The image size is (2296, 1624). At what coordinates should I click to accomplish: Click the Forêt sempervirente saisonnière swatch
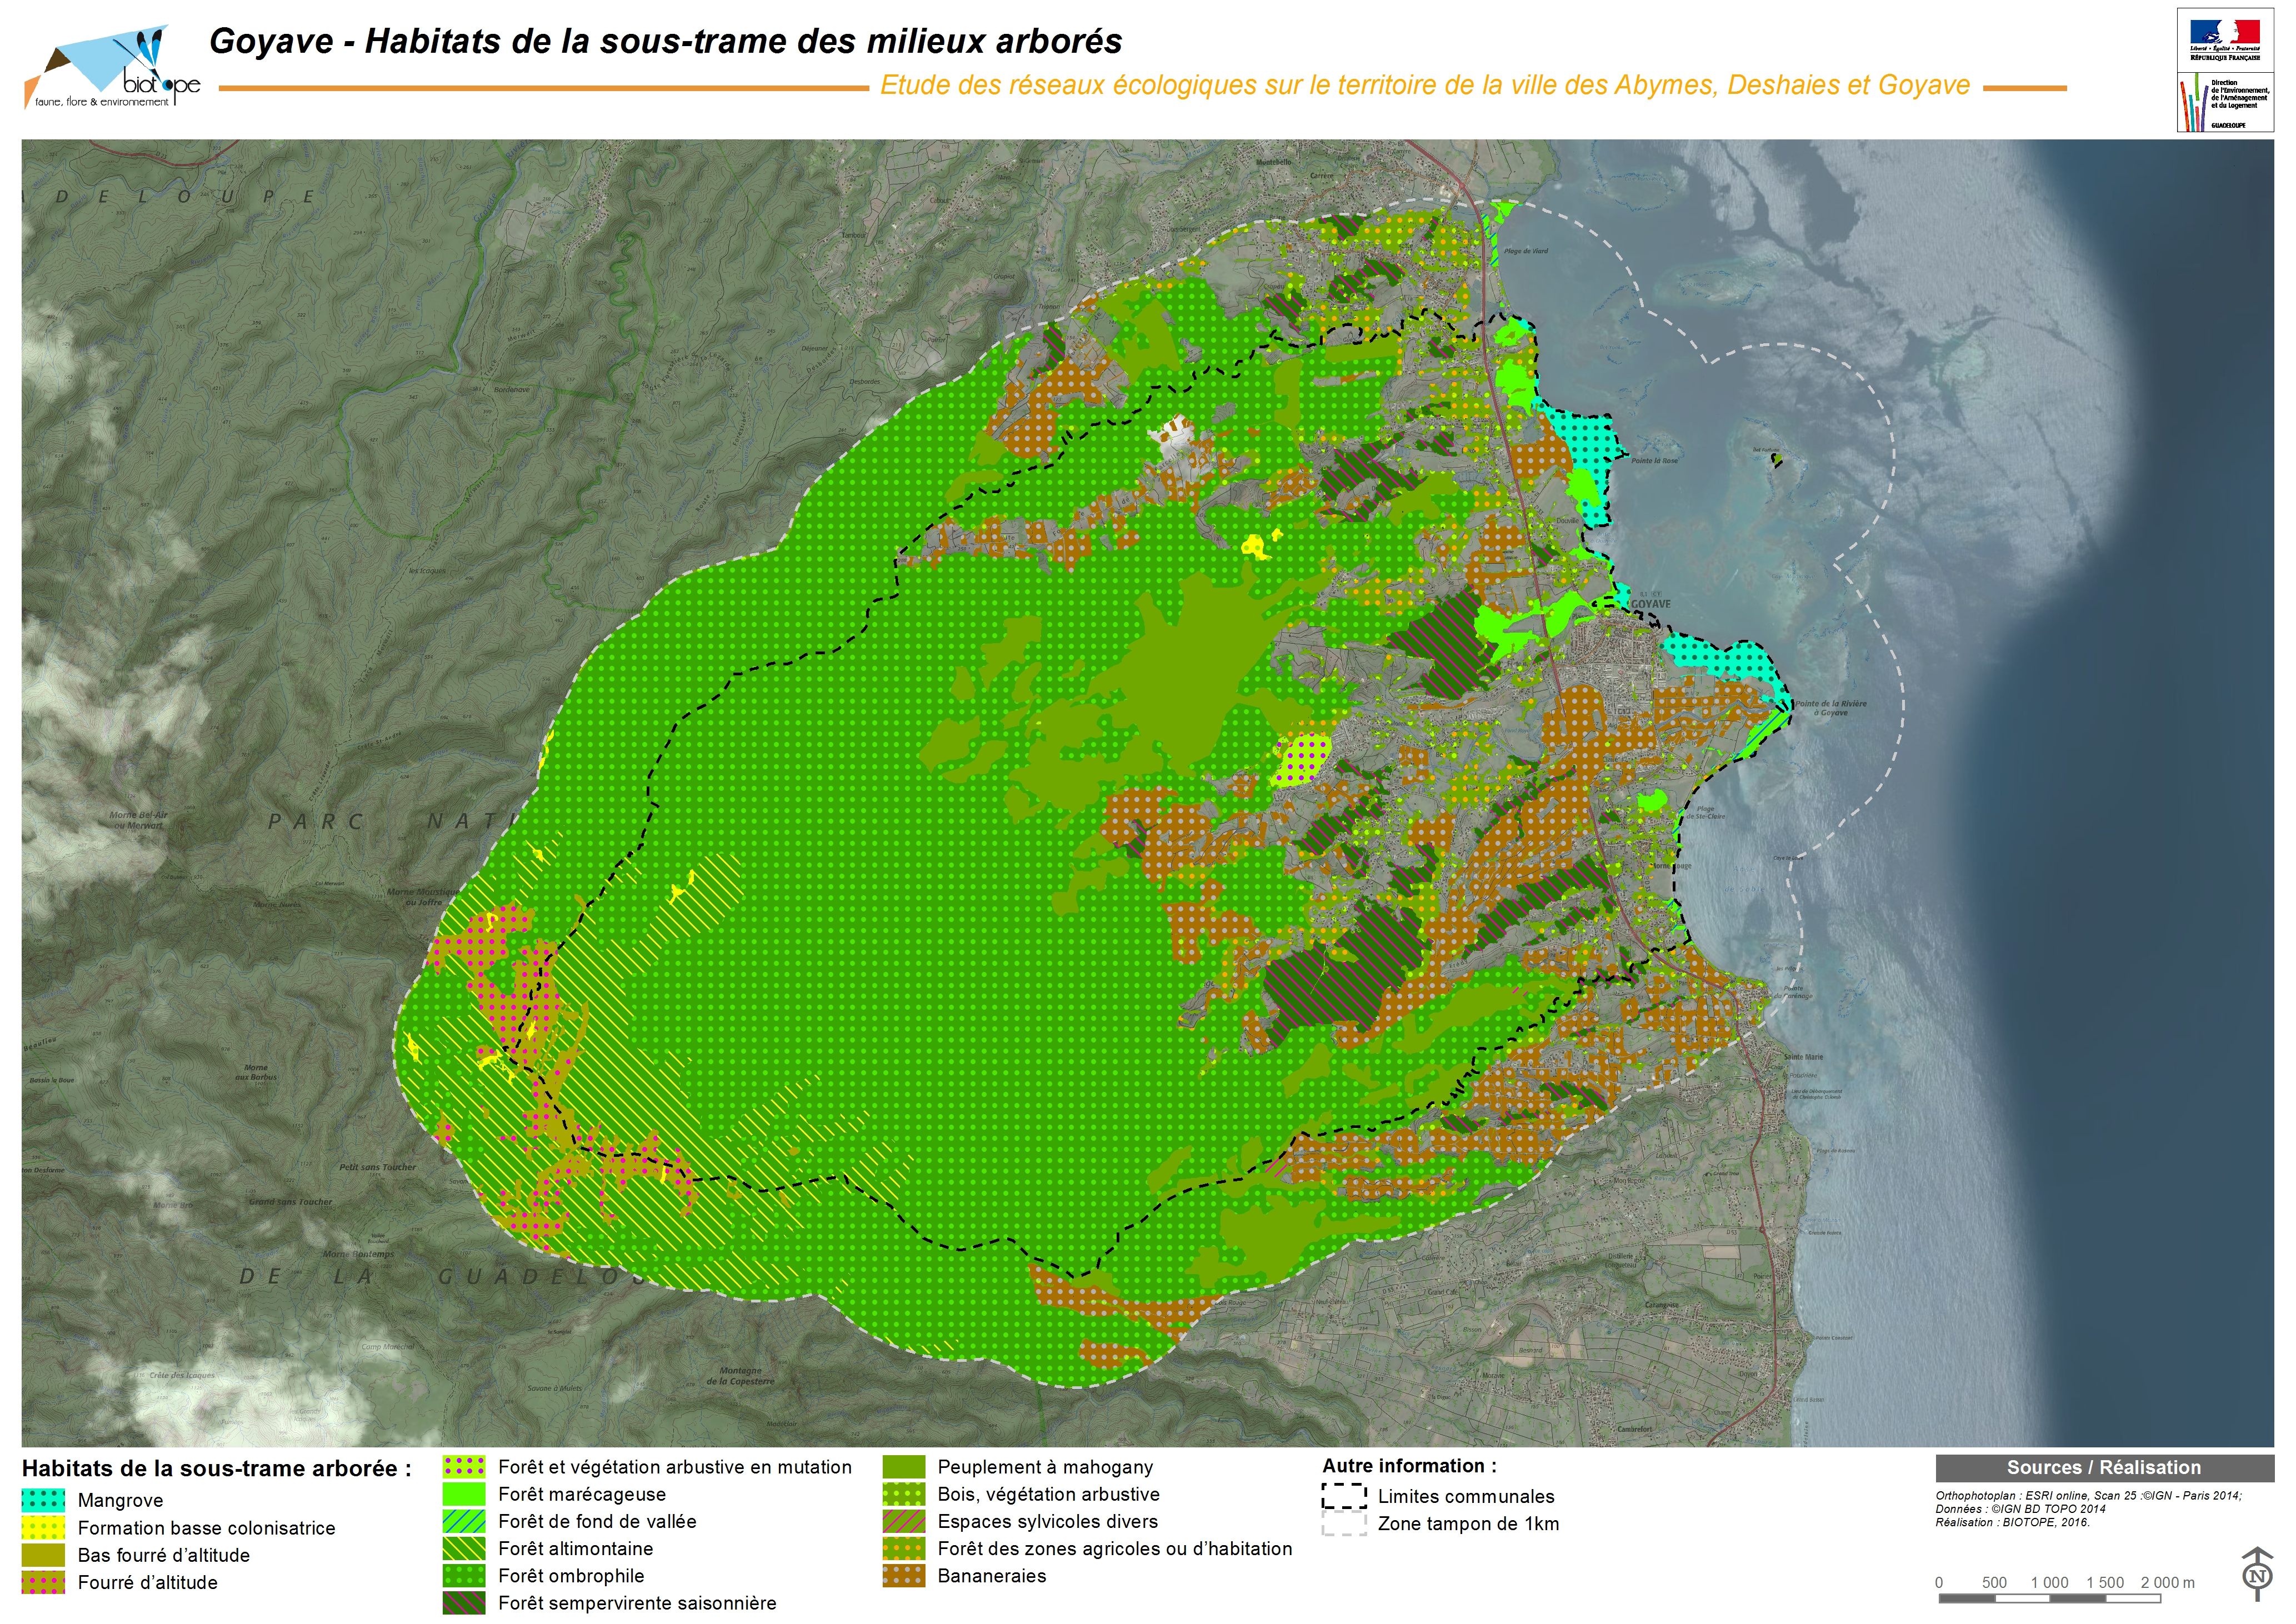coord(464,1603)
